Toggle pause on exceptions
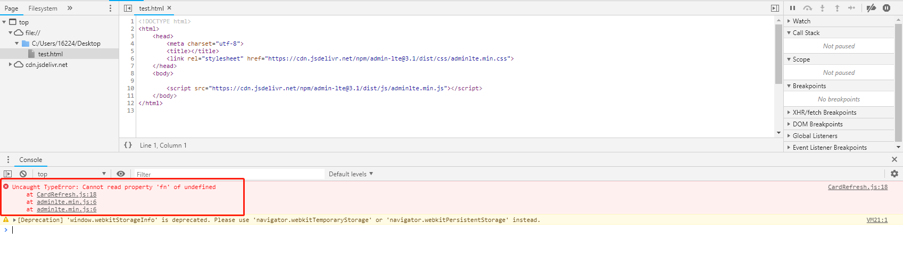Screen dimensions: 903x257 [887, 8]
